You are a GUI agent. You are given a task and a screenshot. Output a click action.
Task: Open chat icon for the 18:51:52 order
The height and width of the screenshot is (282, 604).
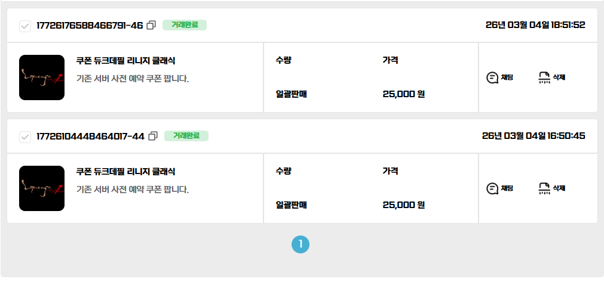pos(493,78)
